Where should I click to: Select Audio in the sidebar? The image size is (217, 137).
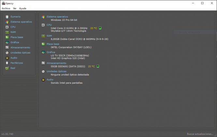tap(14, 58)
